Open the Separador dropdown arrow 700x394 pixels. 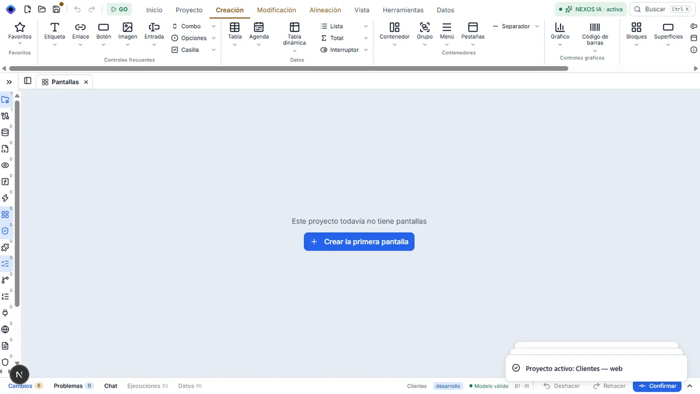[x=537, y=26]
